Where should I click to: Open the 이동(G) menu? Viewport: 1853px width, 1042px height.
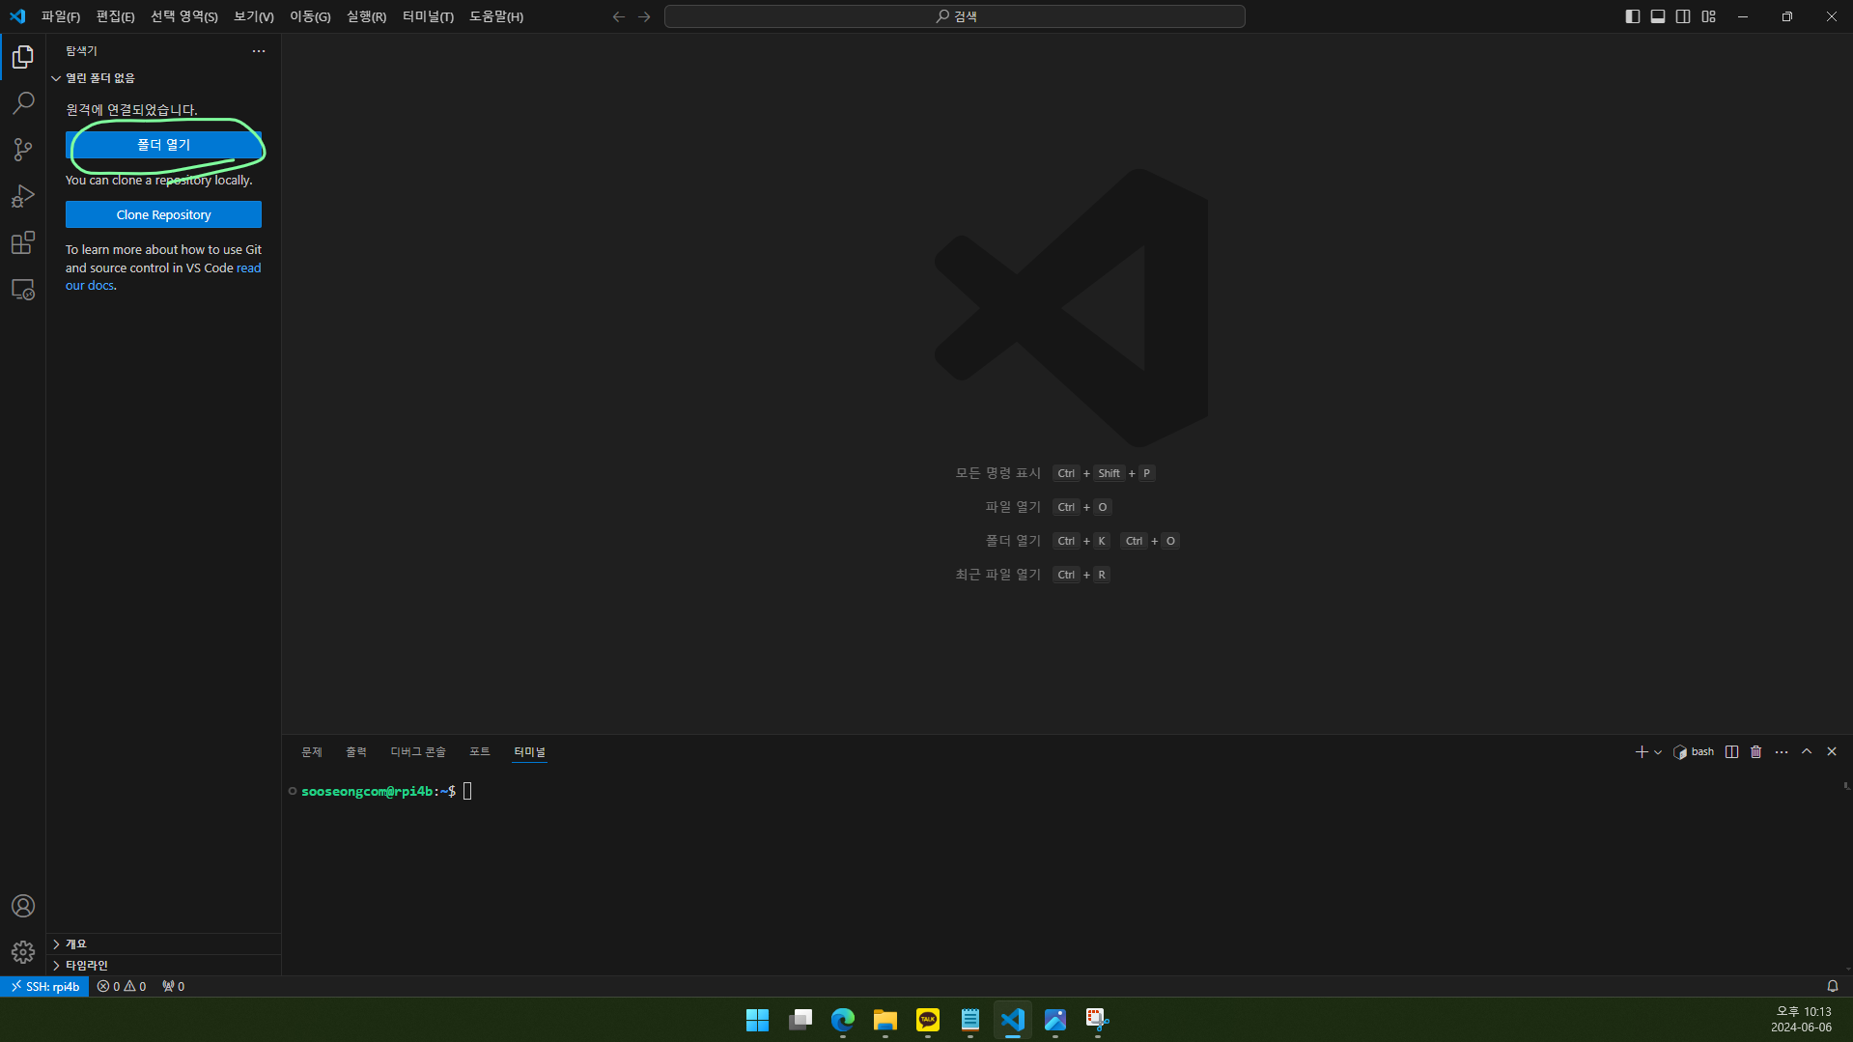(310, 16)
